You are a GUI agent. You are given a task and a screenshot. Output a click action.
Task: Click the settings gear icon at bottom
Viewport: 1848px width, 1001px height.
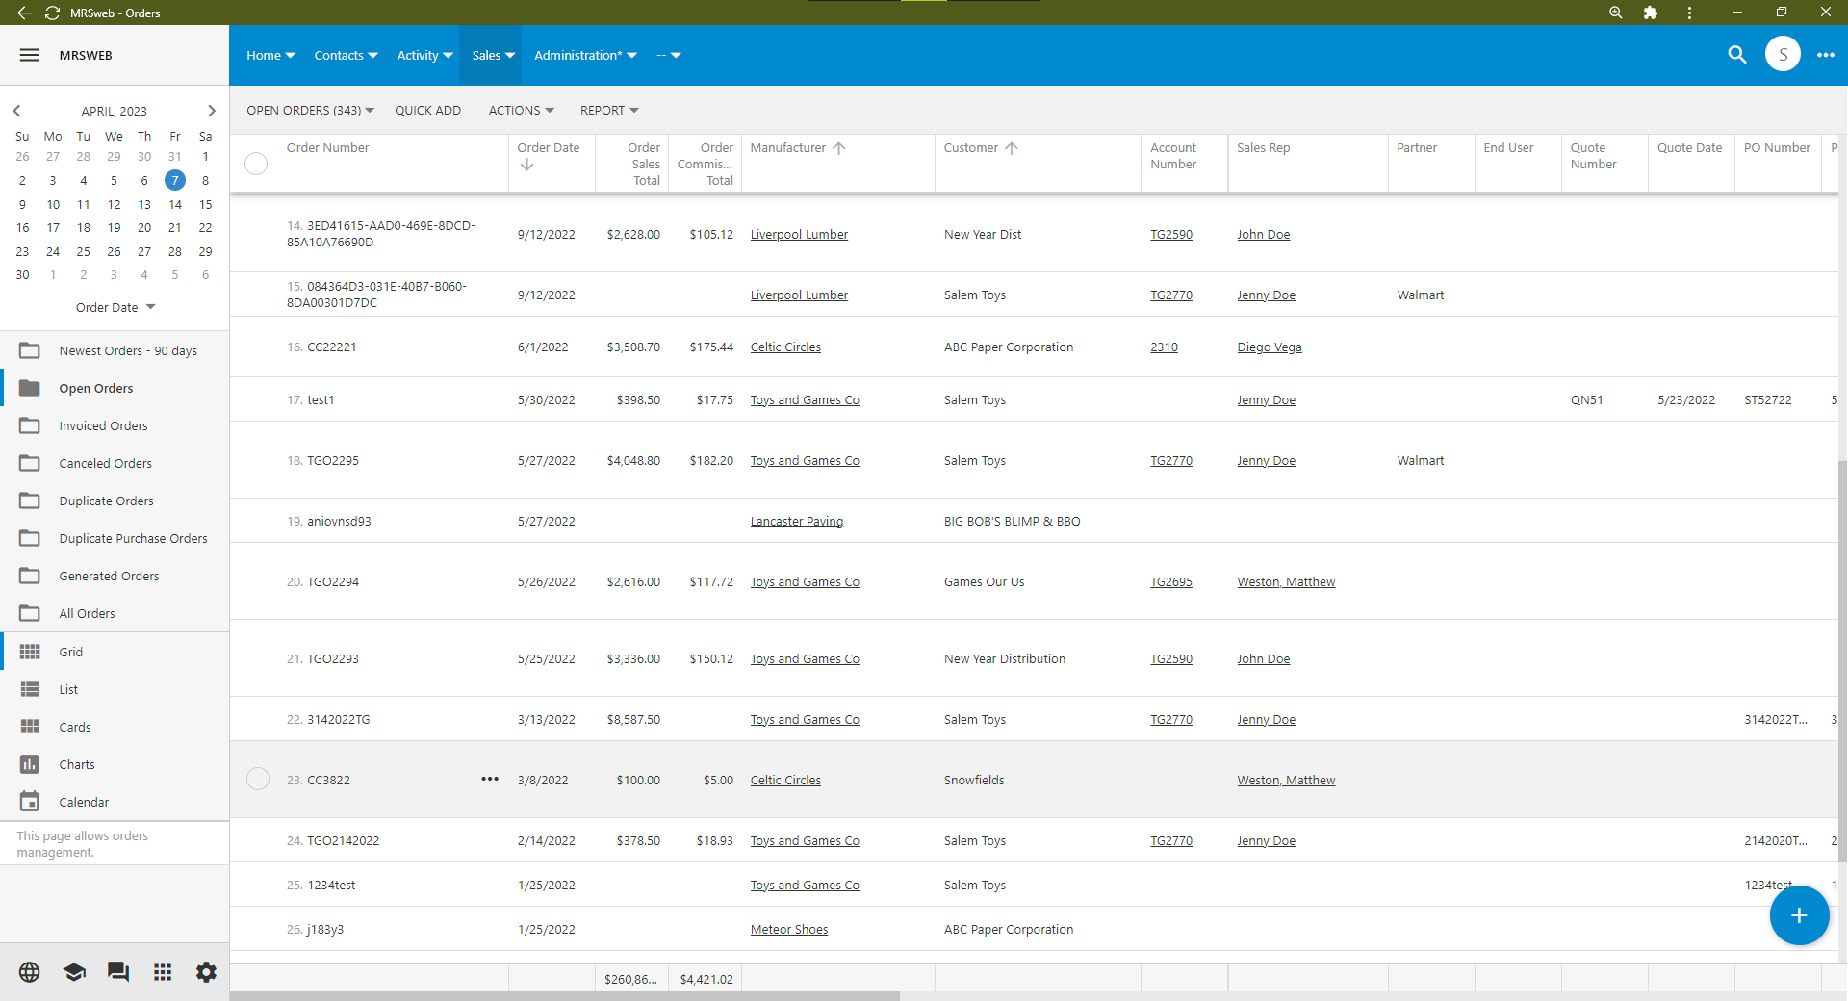(x=205, y=972)
